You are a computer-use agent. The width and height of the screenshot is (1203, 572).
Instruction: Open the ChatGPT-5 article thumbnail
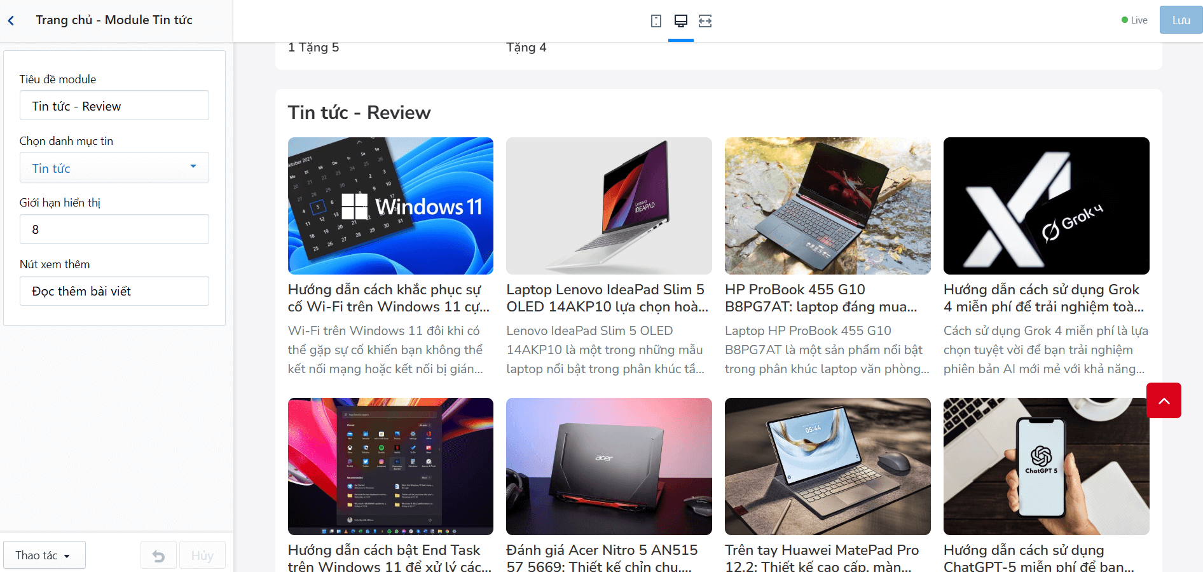[1047, 466]
